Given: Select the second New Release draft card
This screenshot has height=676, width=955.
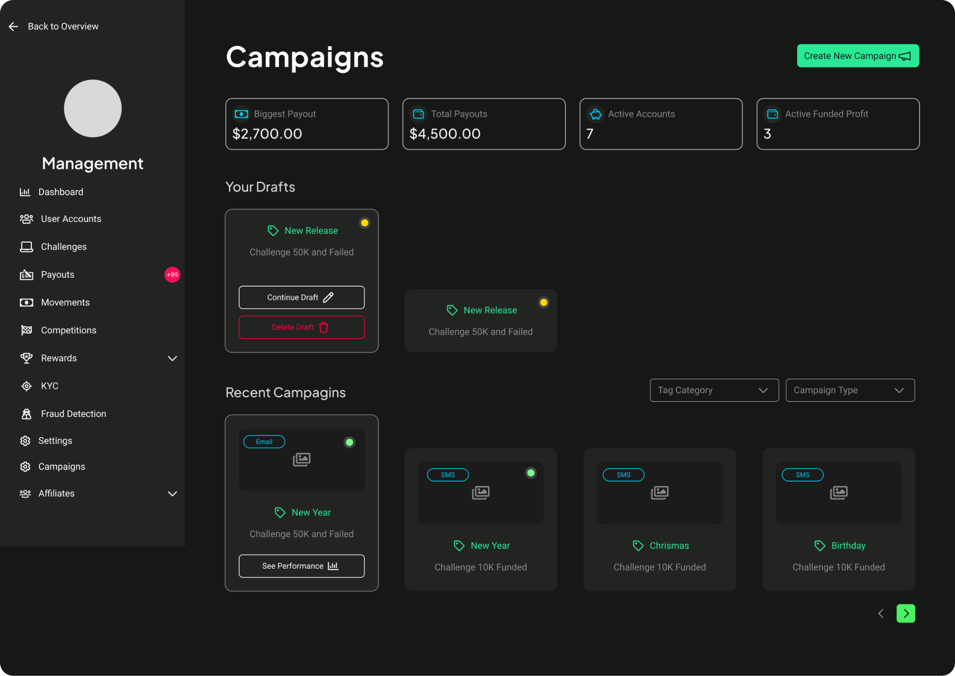Looking at the screenshot, I should [x=480, y=321].
